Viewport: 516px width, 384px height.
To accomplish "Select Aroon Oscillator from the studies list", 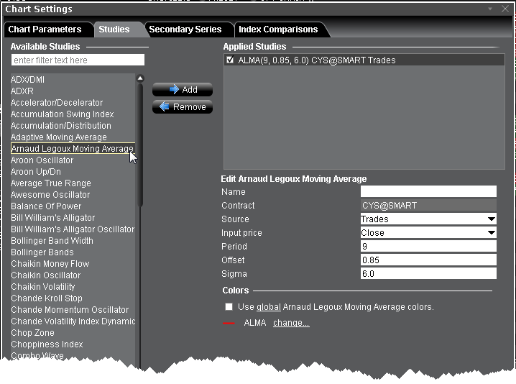I will pyautogui.click(x=42, y=160).
